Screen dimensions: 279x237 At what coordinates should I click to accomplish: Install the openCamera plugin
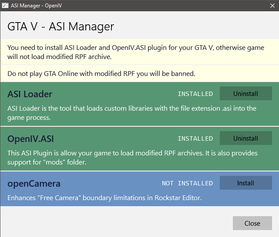coord(245,183)
